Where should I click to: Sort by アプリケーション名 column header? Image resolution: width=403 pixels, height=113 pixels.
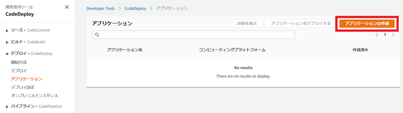[125, 50]
